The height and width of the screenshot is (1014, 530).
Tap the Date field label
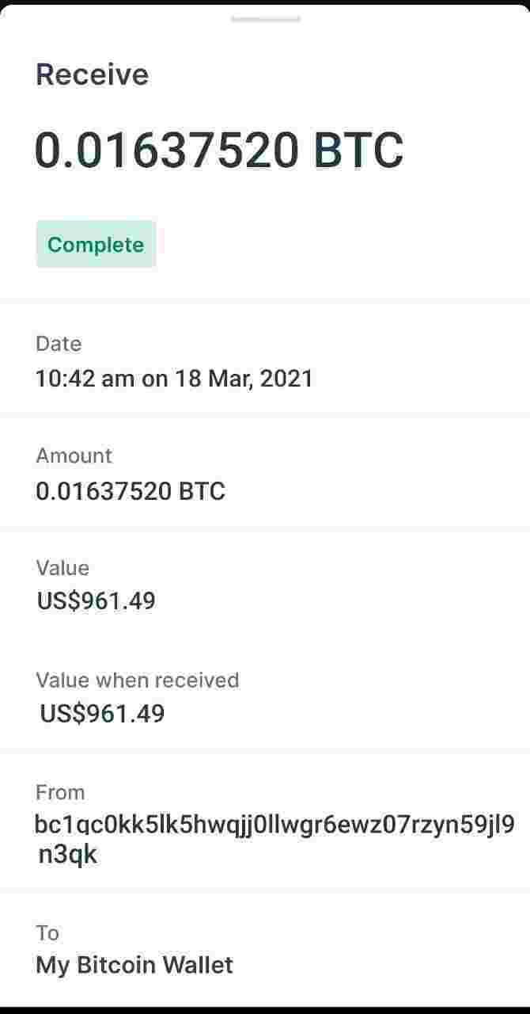pyautogui.click(x=59, y=344)
